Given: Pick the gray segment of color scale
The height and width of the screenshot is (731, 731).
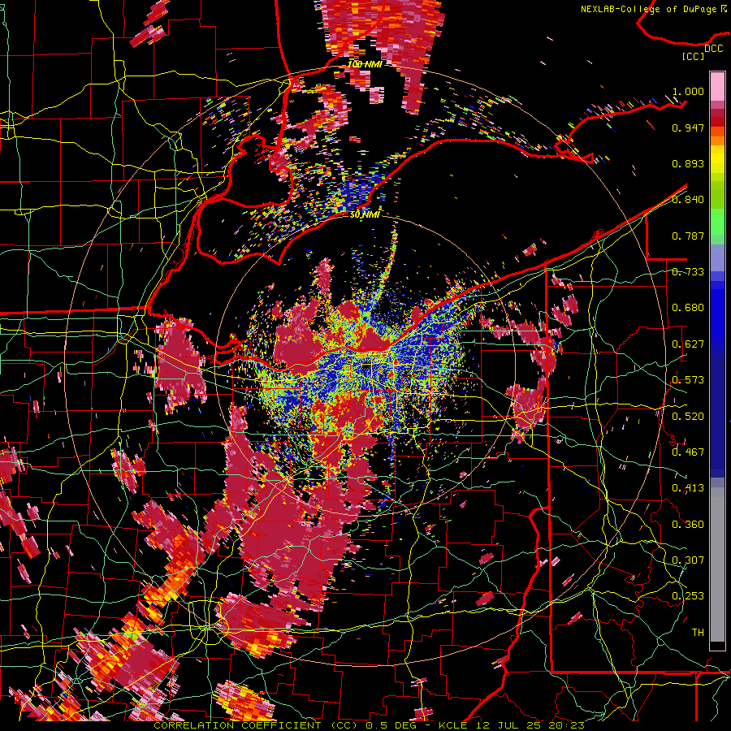Looking at the screenshot, I should (717, 565).
